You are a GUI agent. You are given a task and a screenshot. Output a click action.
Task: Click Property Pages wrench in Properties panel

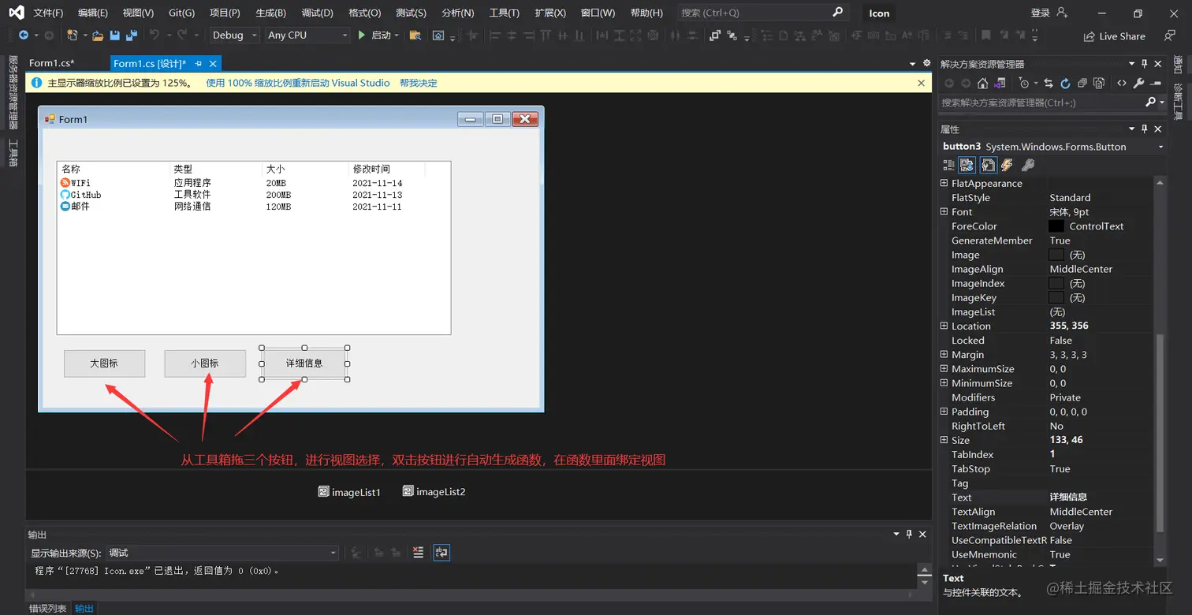pyautogui.click(x=1028, y=165)
